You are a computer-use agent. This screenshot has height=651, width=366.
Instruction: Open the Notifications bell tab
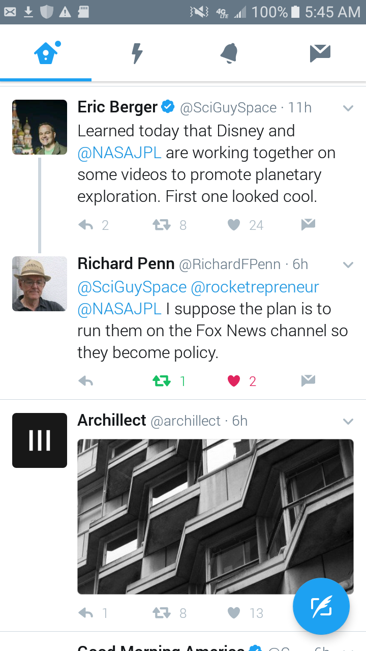pos(229,53)
